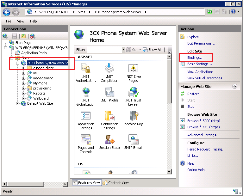Open the .NET Globalization feature

click(x=86, y=96)
